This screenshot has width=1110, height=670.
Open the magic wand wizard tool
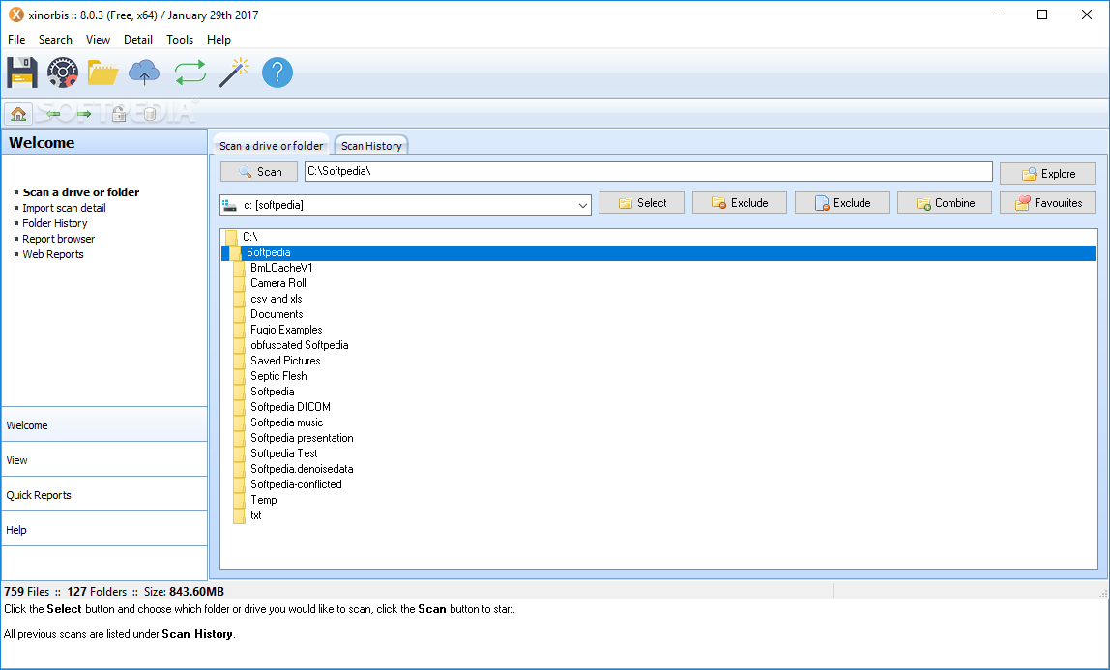[234, 73]
